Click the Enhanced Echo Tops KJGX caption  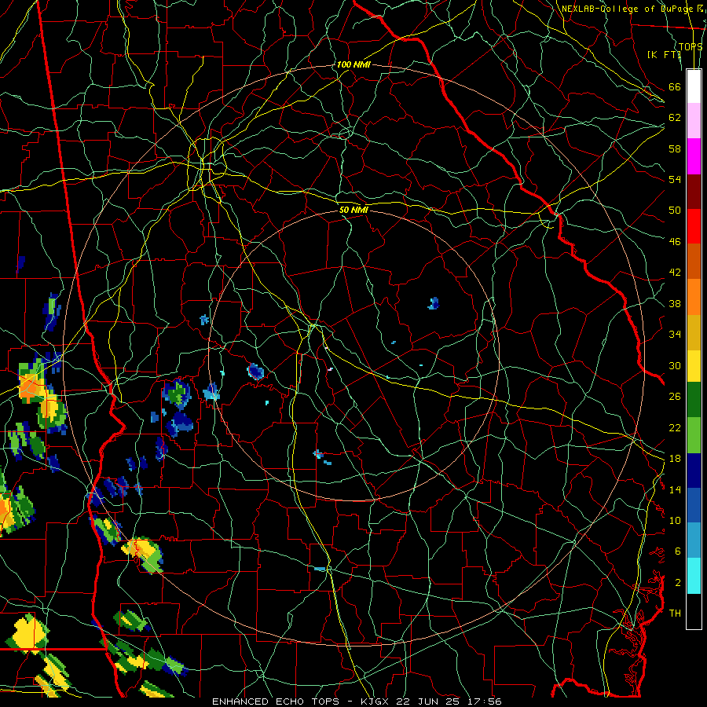(357, 702)
